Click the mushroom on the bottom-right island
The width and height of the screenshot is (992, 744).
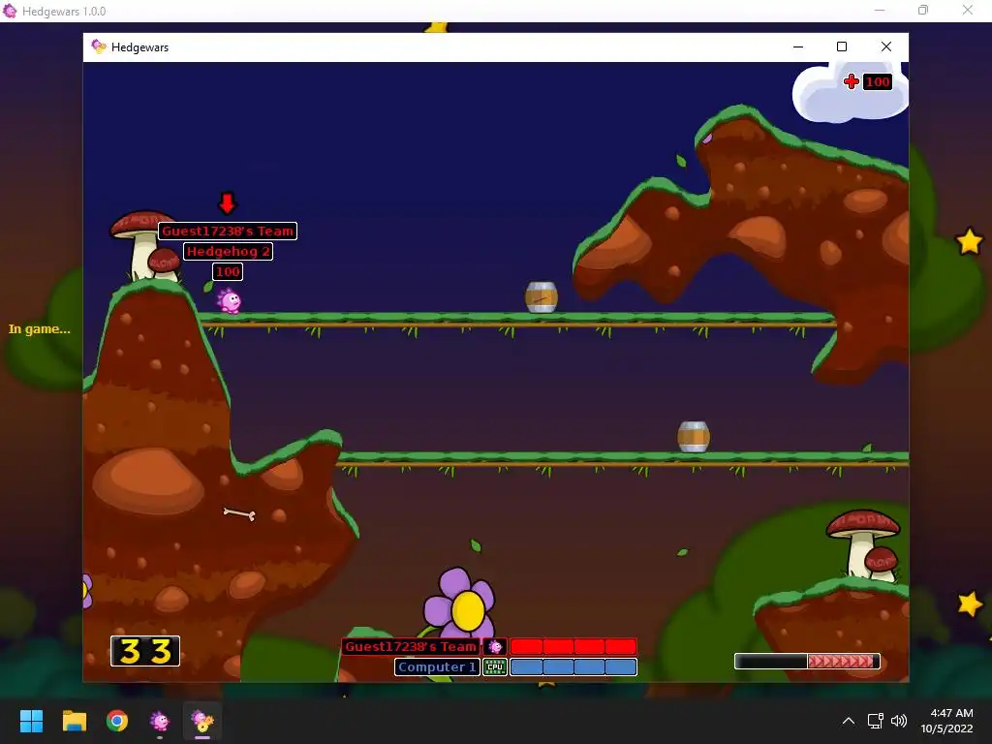(863, 544)
